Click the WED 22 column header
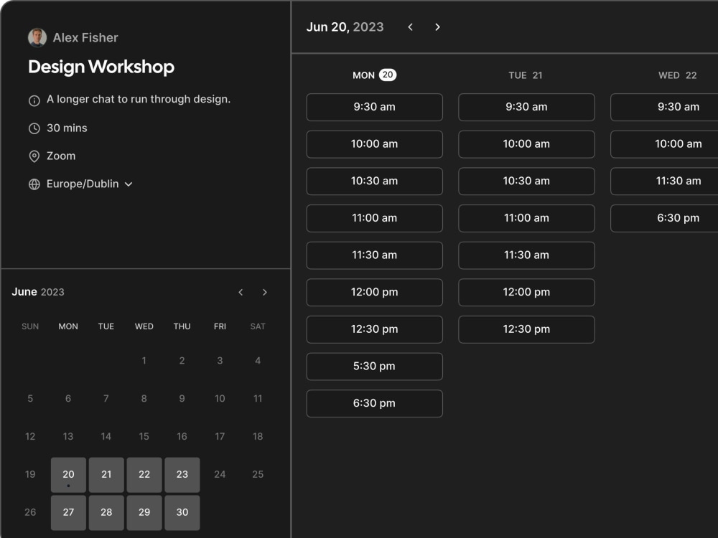Image resolution: width=718 pixels, height=538 pixels. [678, 75]
